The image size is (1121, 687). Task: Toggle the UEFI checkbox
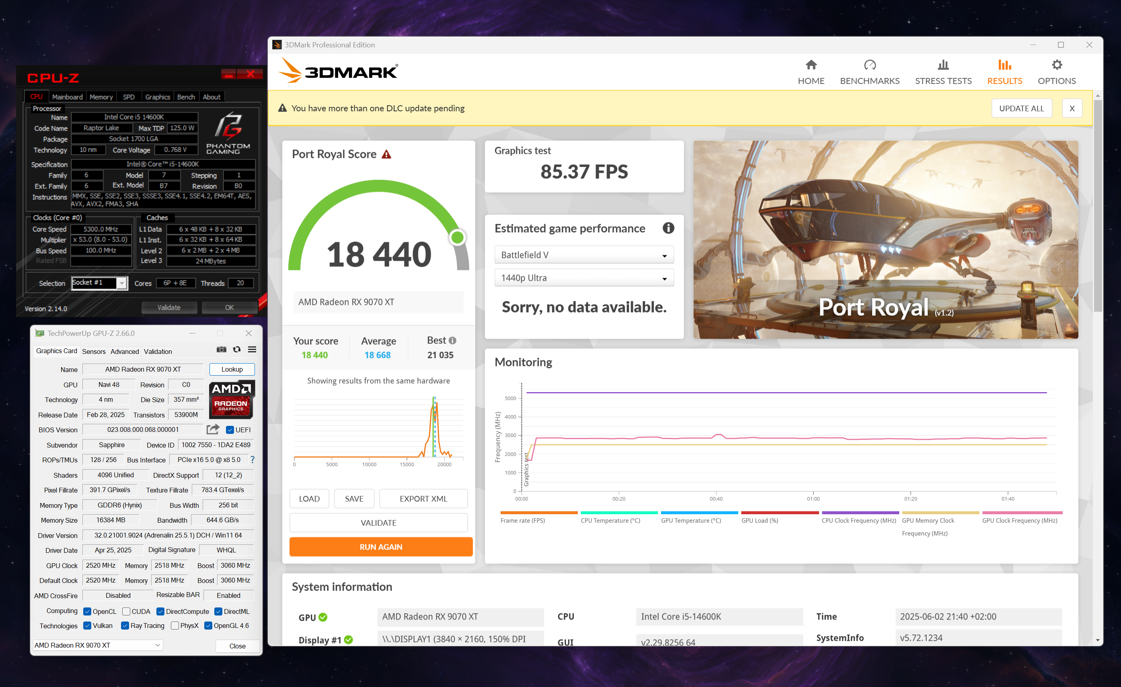[x=230, y=429]
